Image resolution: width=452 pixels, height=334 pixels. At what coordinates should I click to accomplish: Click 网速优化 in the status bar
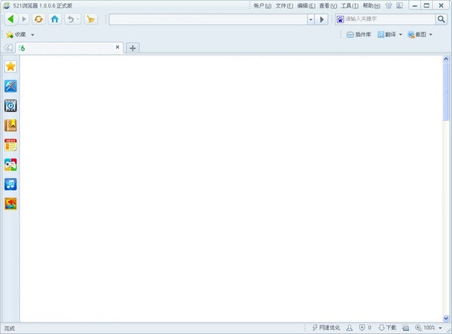[326, 328]
